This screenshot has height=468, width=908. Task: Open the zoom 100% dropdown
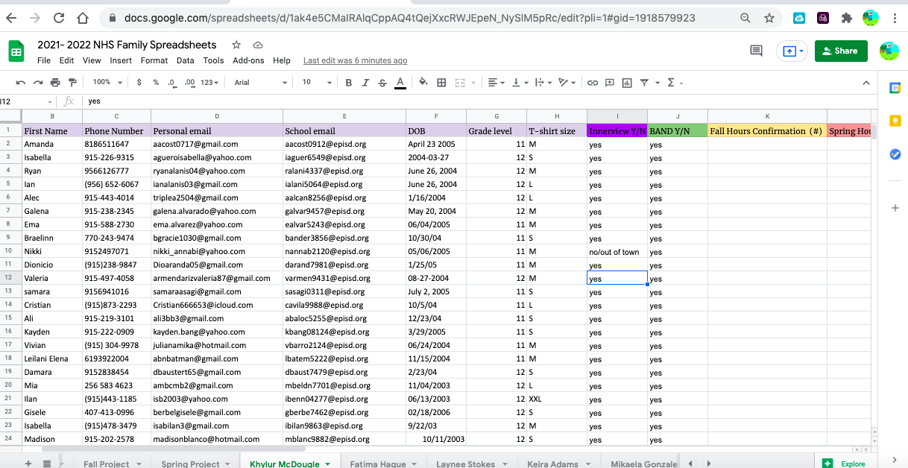point(107,83)
